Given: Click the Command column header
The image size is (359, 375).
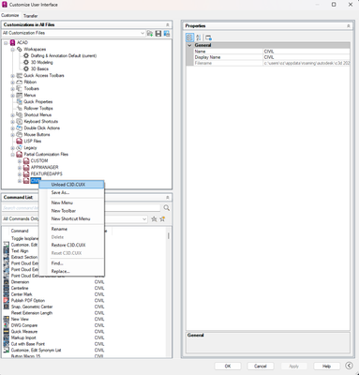Looking at the screenshot, I should pos(20,231).
